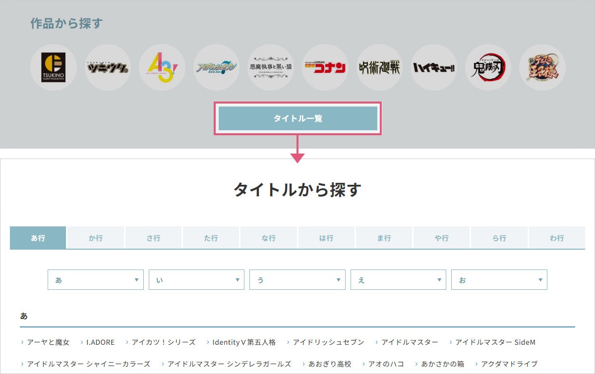595x374 pixels.
Task: Switch to the あ行 tab
Action: [x=38, y=238]
